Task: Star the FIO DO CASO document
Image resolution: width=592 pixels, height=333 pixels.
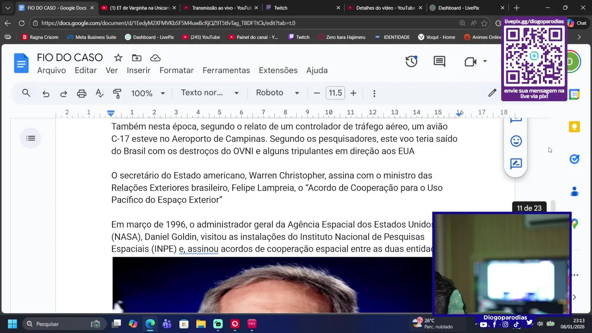Action: click(118, 58)
